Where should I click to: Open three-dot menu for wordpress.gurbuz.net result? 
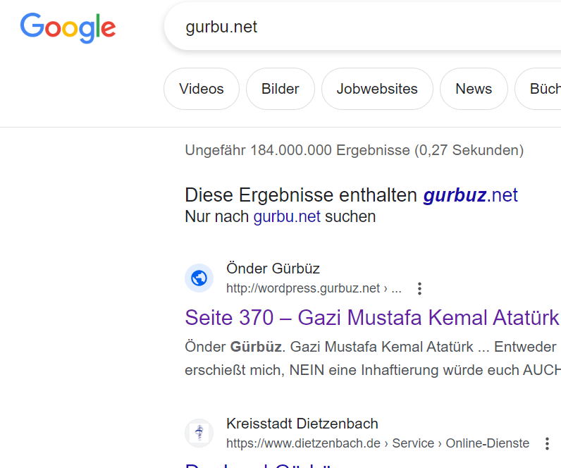[419, 288]
